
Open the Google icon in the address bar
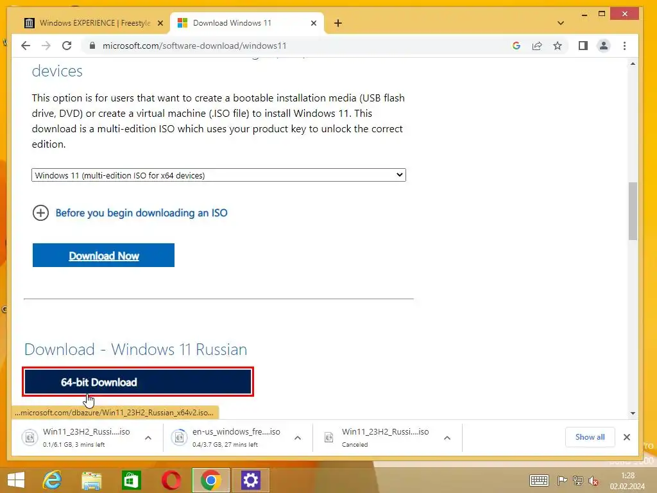516,46
